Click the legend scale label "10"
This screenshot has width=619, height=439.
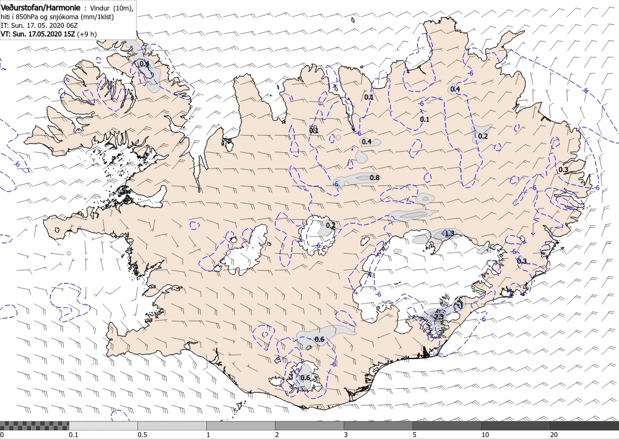click(x=485, y=435)
